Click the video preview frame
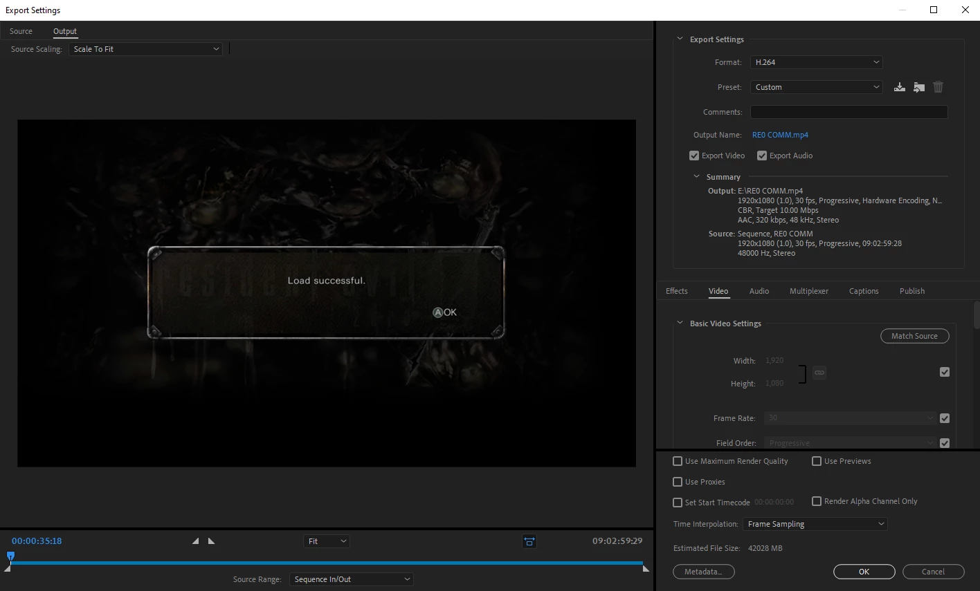 coord(327,293)
